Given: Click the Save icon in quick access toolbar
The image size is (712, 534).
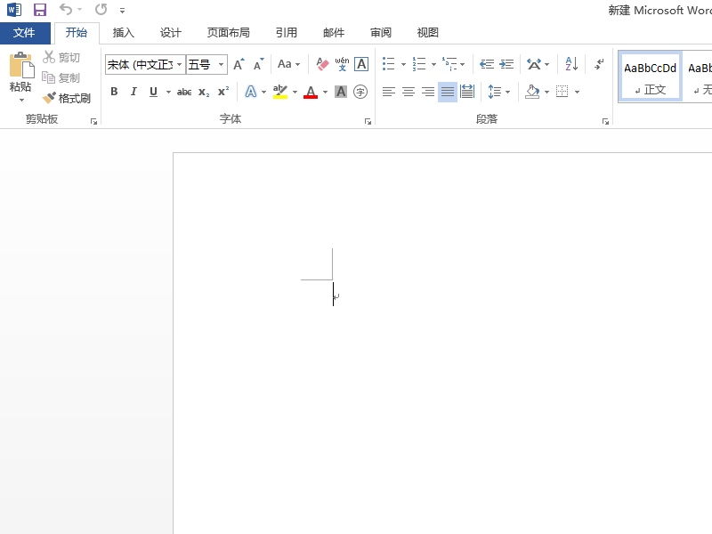Looking at the screenshot, I should click(x=40, y=10).
